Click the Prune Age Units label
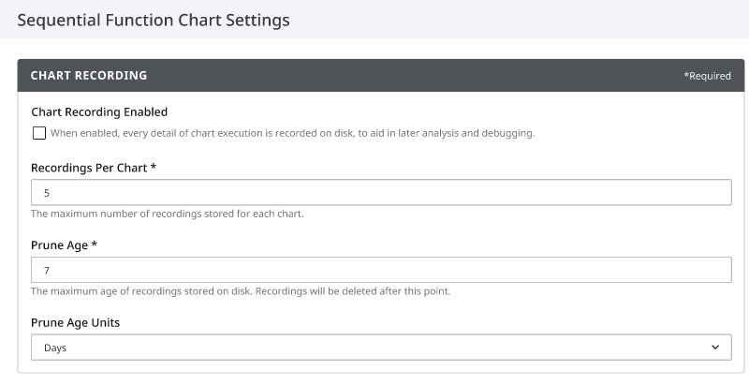 (76, 323)
